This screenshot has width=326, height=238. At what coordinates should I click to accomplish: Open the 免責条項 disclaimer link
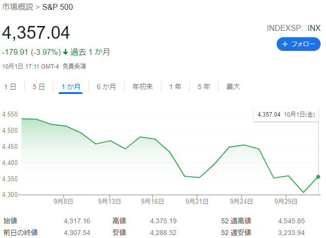[x=74, y=67]
